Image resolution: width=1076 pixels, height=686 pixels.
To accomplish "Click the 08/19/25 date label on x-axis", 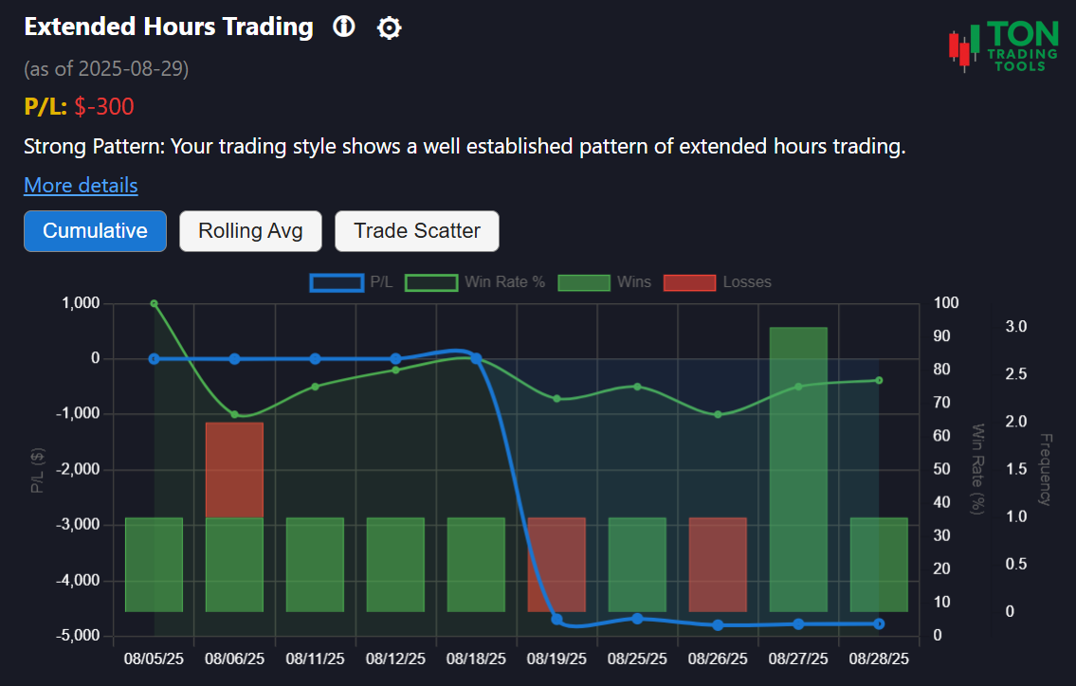I will point(556,658).
